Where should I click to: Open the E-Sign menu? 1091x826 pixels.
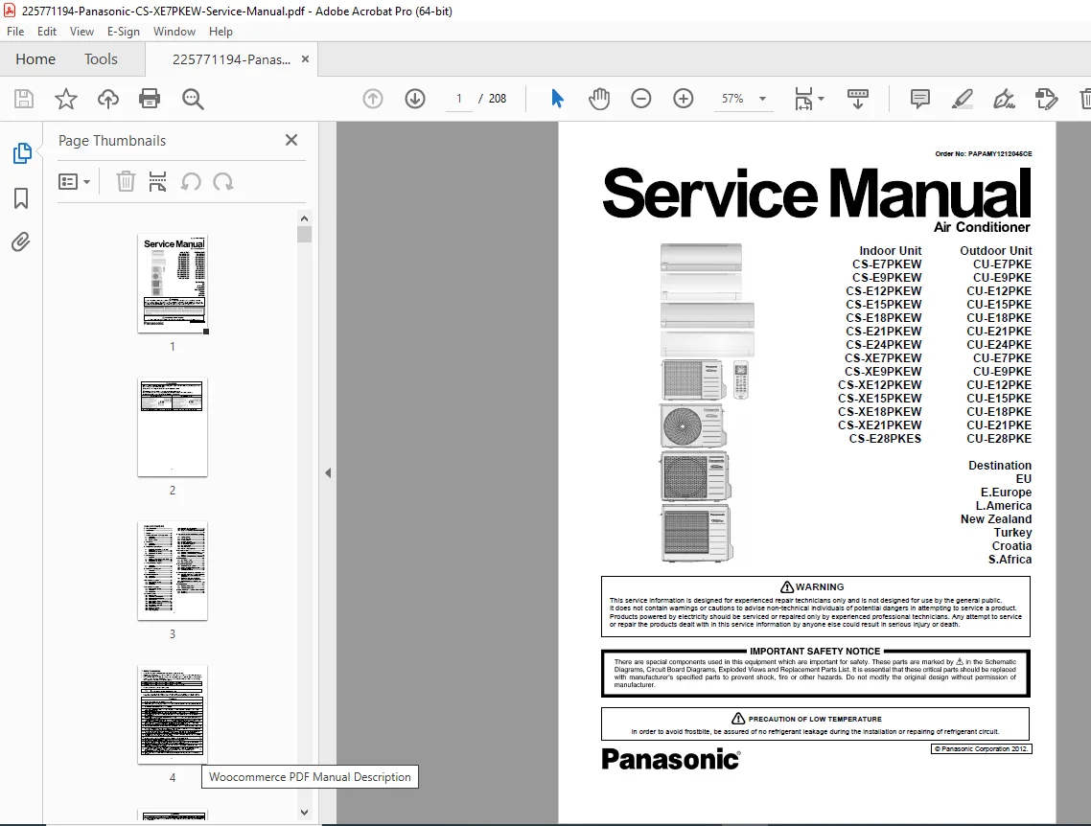click(123, 32)
